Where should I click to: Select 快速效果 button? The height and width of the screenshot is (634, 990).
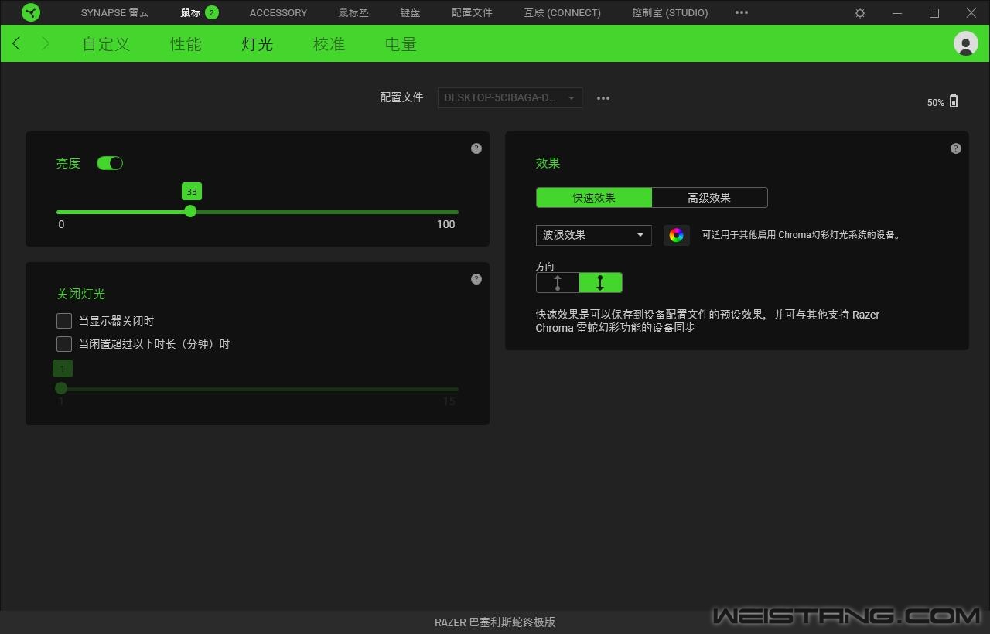[x=594, y=197]
